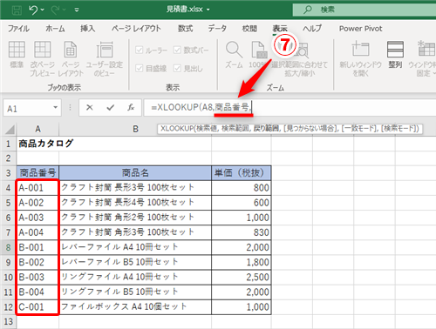Screen dimensions: 436x329
Task: Open the undo history dropdown arrow
Action: 43,10
